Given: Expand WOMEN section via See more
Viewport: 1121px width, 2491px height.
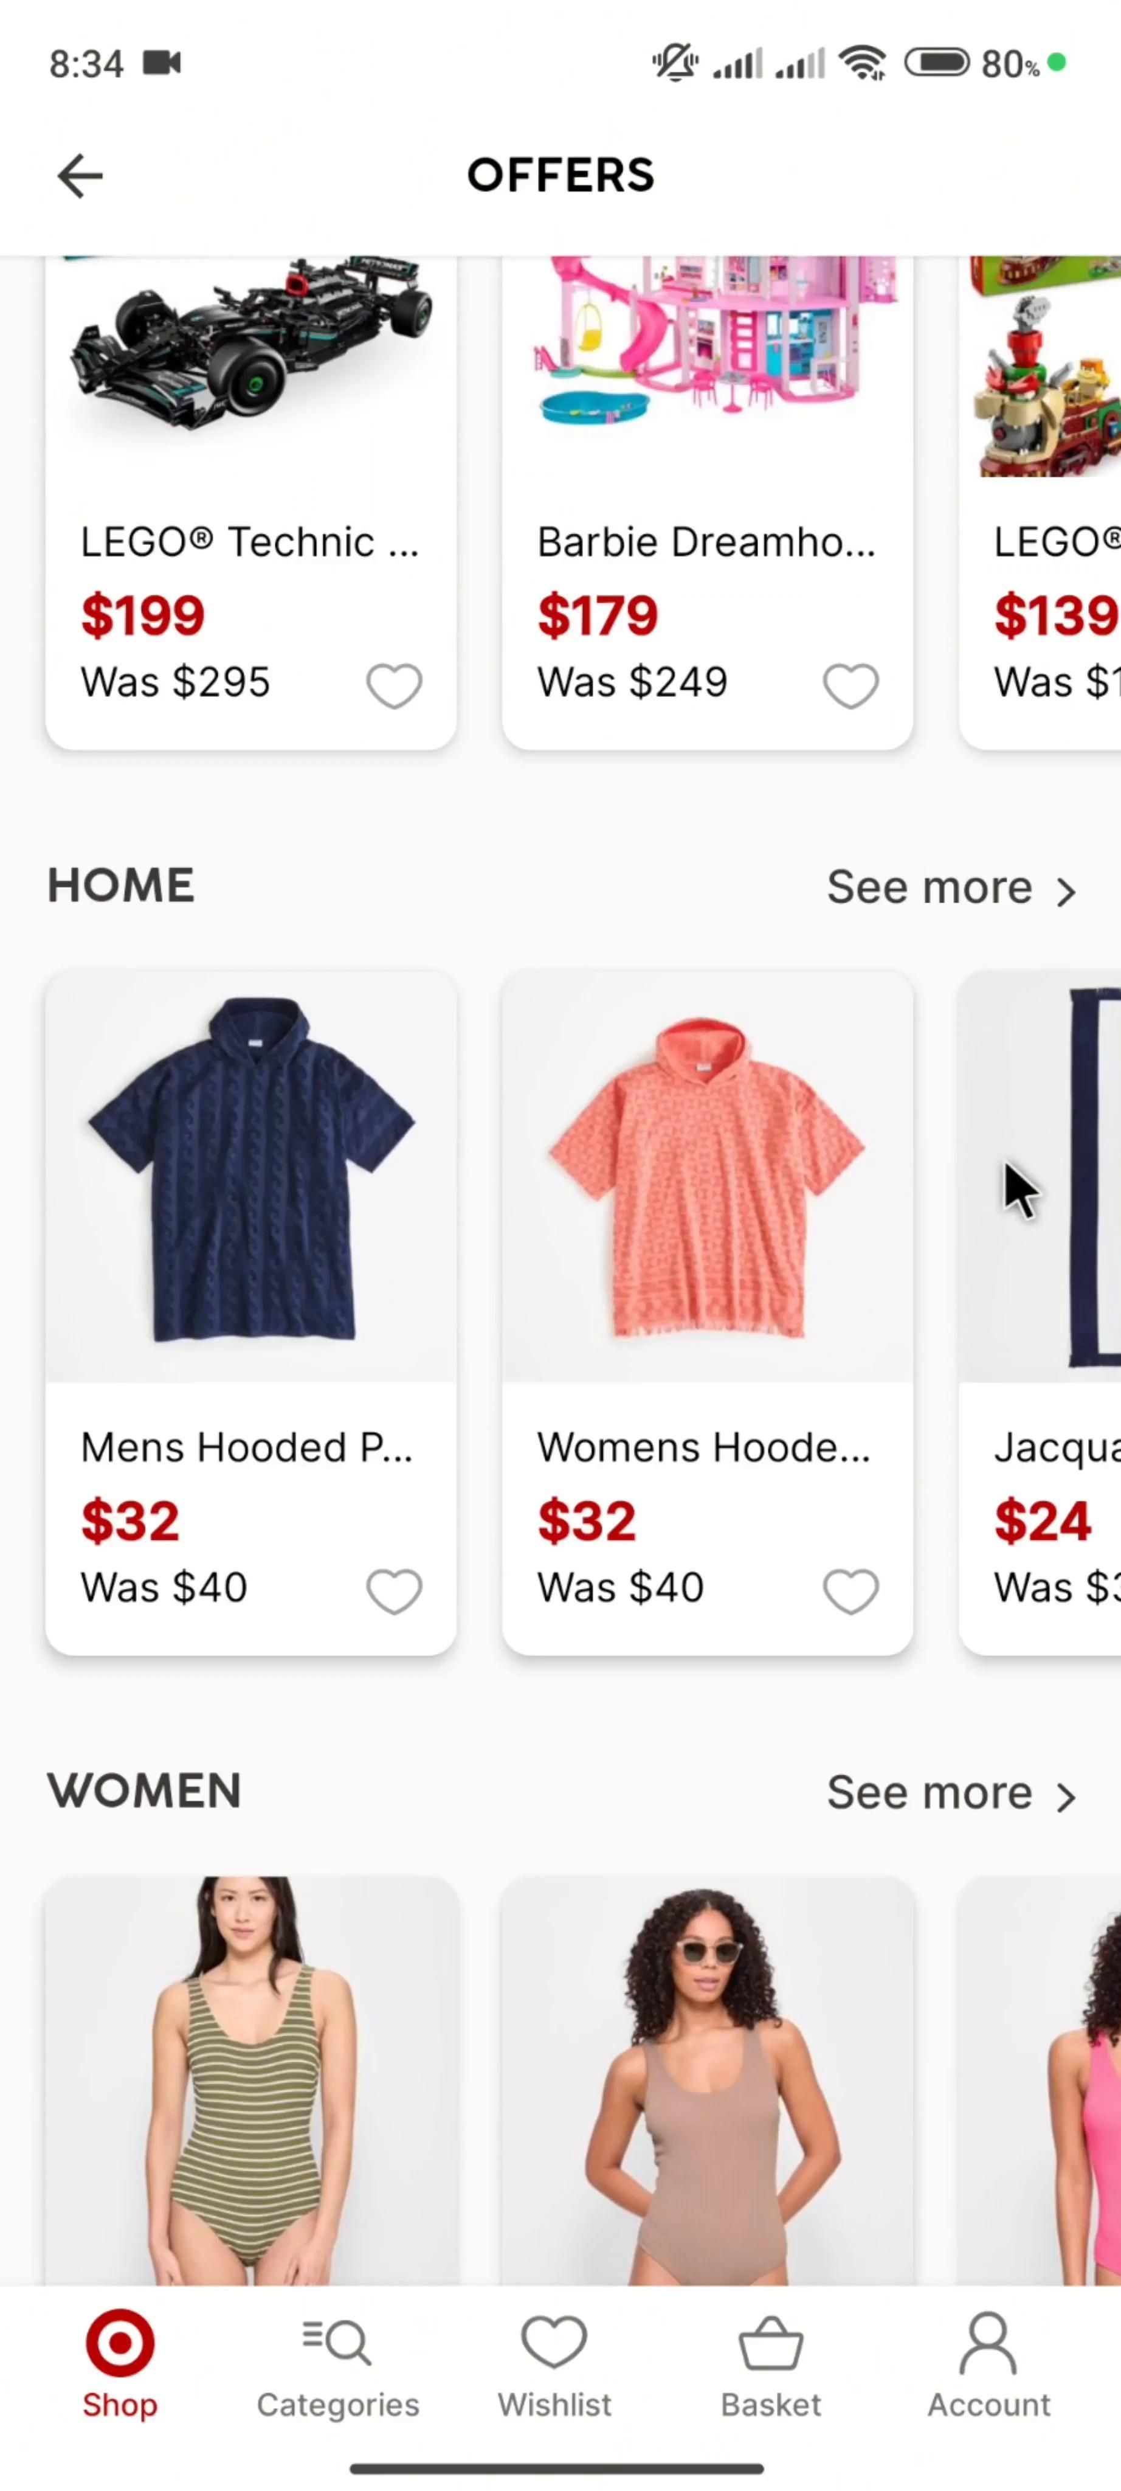Looking at the screenshot, I should [x=951, y=1793].
